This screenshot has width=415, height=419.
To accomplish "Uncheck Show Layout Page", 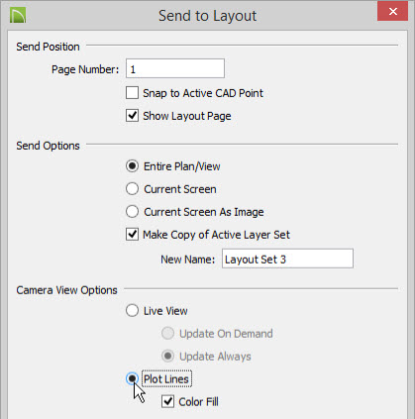I will click(132, 116).
